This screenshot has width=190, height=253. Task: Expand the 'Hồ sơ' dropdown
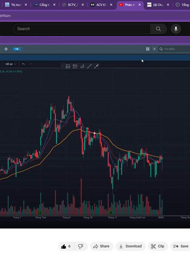tap(10, 64)
